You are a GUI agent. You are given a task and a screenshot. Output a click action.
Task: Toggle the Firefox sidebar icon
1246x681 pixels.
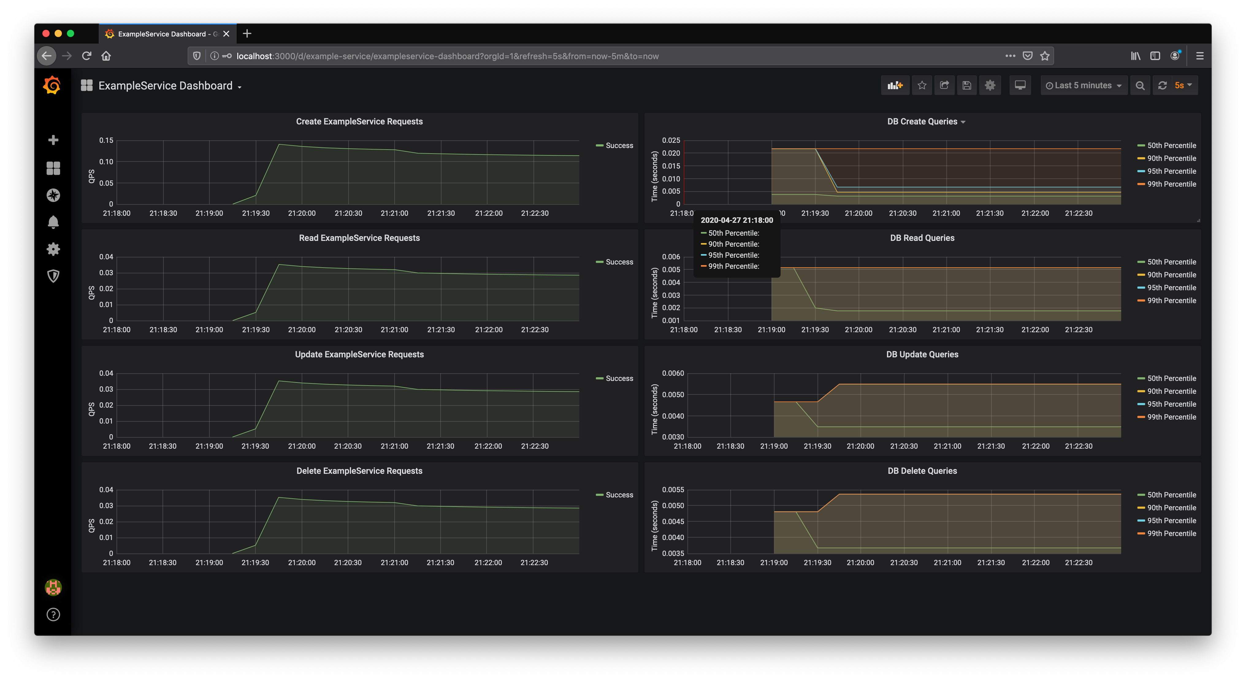(x=1155, y=56)
